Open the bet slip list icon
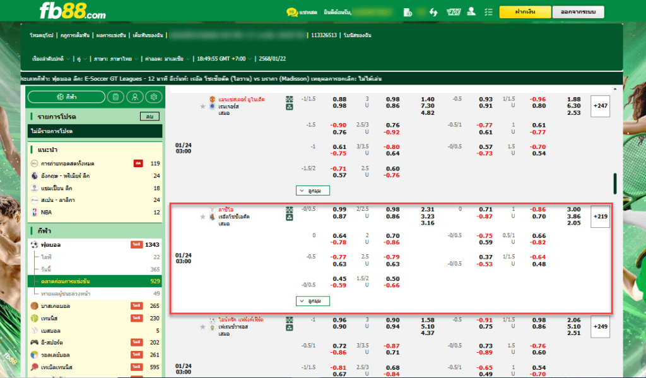Screen dimensions: 646x378 (116, 97)
